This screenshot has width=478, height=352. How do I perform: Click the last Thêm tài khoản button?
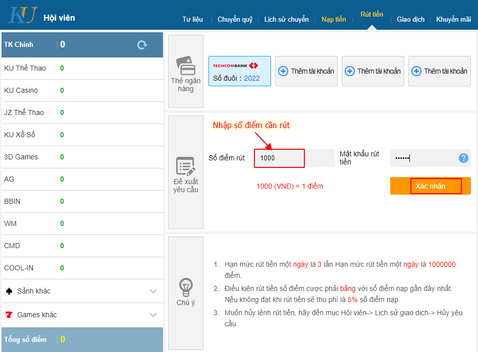tap(439, 71)
